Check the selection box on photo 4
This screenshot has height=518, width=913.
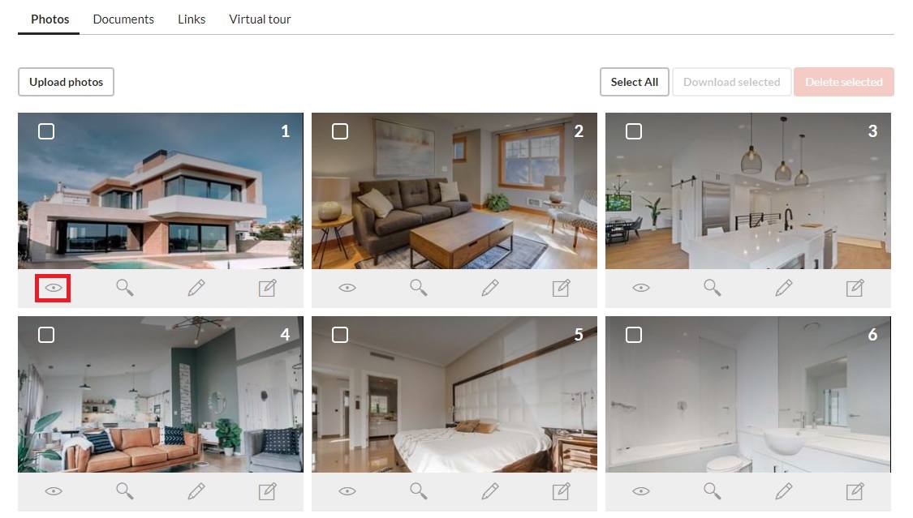[x=46, y=335]
